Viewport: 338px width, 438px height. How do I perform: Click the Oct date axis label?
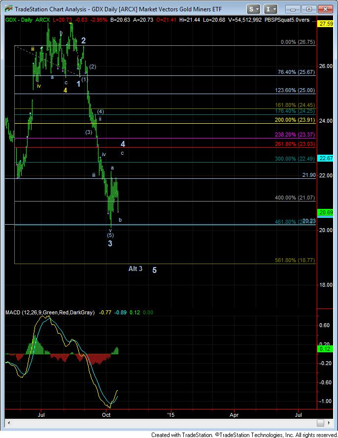106,415
